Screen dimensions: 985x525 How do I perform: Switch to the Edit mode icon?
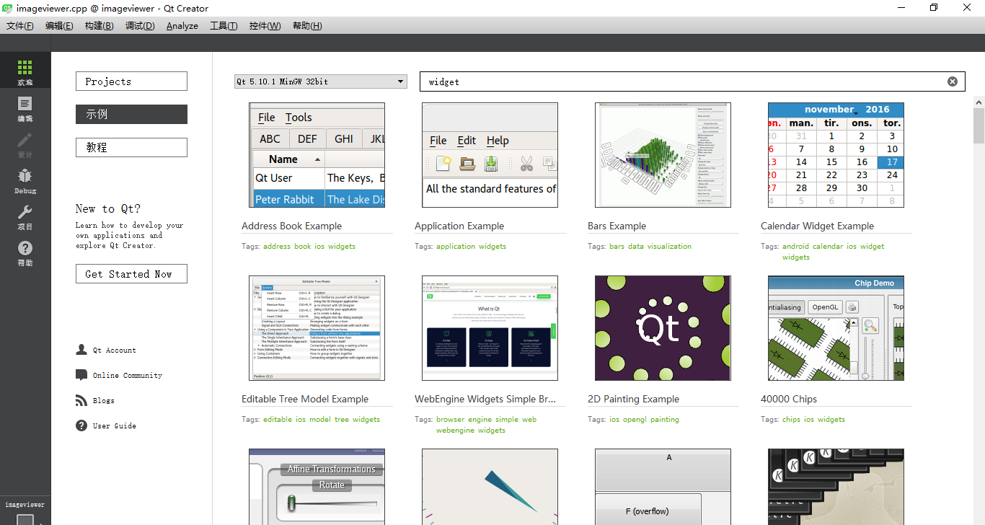pyautogui.click(x=25, y=108)
